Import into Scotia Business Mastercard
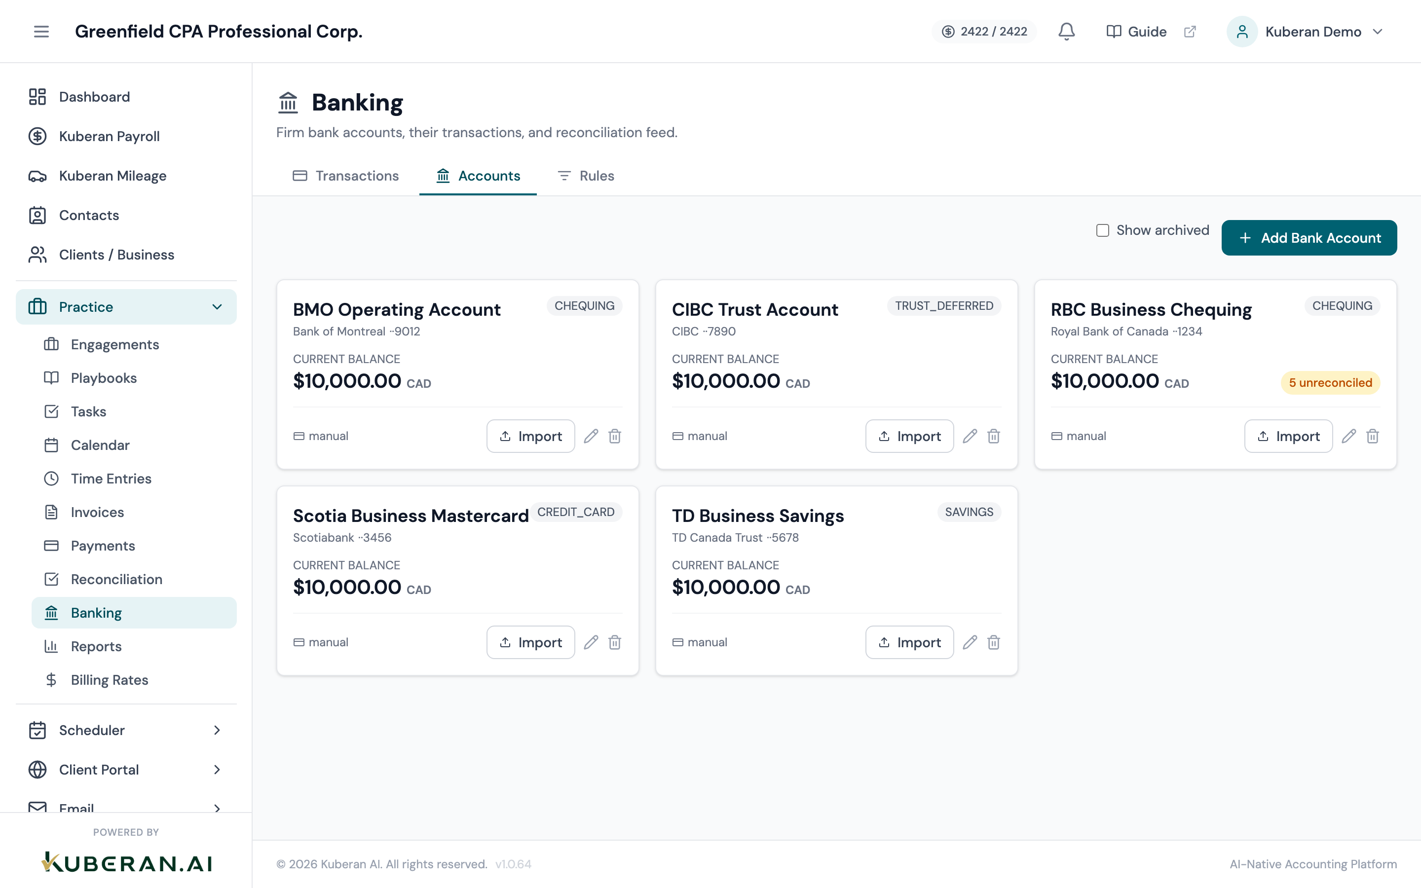The width and height of the screenshot is (1421, 888). click(x=530, y=642)
